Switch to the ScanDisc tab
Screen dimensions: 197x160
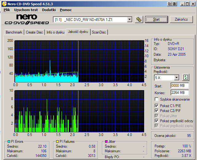99,32
